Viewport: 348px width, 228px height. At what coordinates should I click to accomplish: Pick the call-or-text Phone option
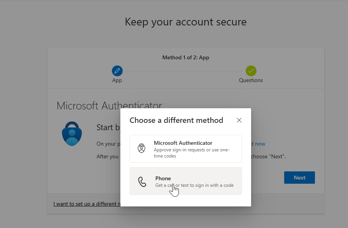(186, 181)
